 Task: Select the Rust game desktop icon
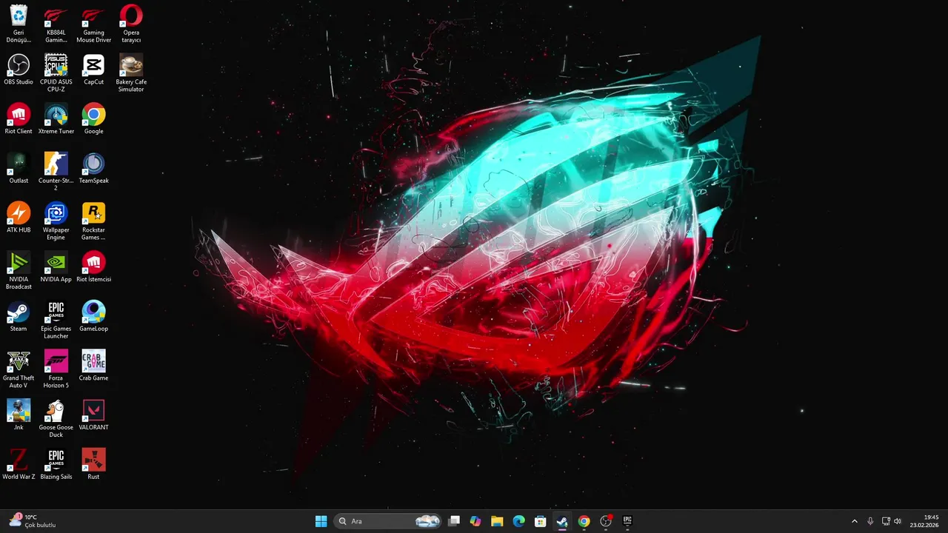pyautogui.click(x=93, y=465)
